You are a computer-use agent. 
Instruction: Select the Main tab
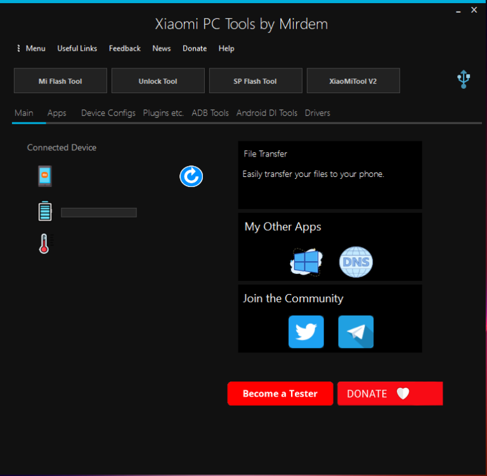pyautogui.click(x=24, y=113)
